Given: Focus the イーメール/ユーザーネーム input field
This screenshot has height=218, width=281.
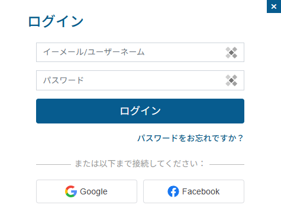Looking at the screenshot, I should tap(140, 53).
